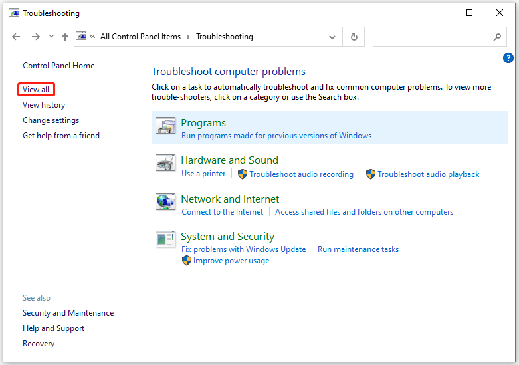Open View history
This screenshot has height=365, width=519.
(x=44, y=105)
